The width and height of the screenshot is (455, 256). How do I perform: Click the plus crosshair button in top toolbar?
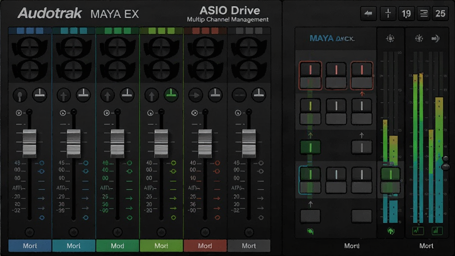coord(388,13)
